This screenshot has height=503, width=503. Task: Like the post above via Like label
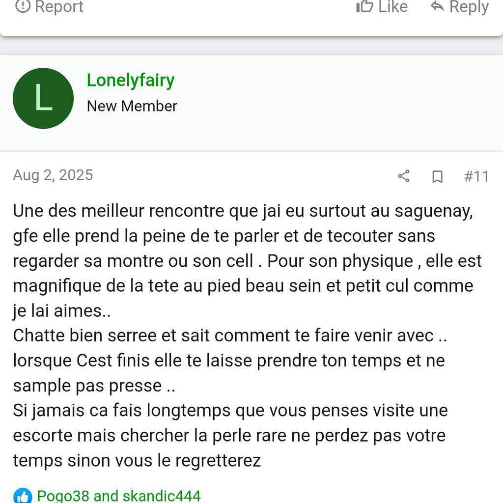click(x=393, y=7)
